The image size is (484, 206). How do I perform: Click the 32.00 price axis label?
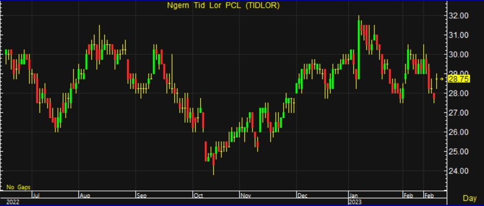pos(459,16)
